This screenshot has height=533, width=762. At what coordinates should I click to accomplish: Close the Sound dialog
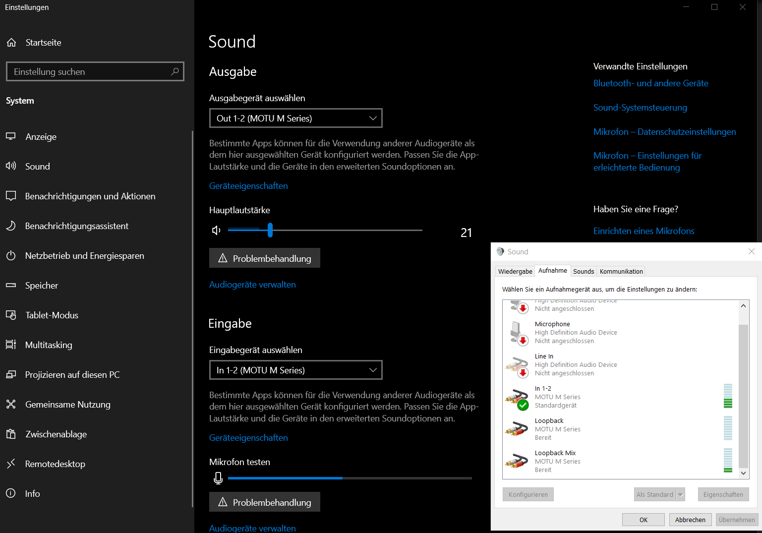point(751,251)
